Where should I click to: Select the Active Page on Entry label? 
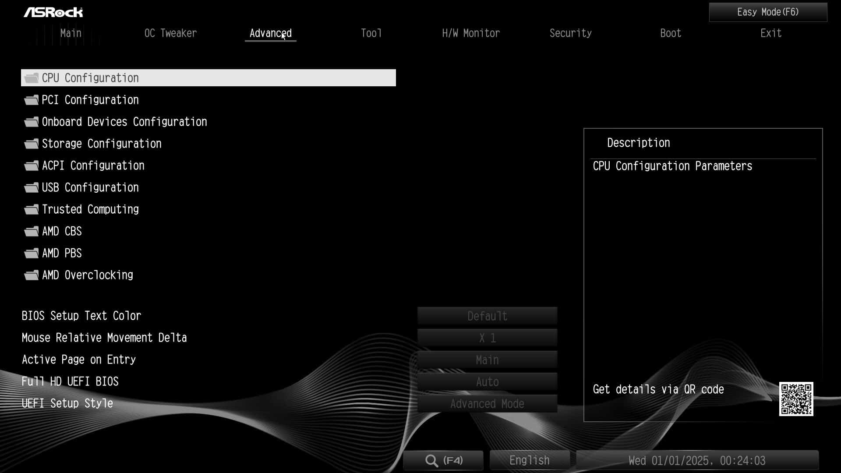pos(79,360)
